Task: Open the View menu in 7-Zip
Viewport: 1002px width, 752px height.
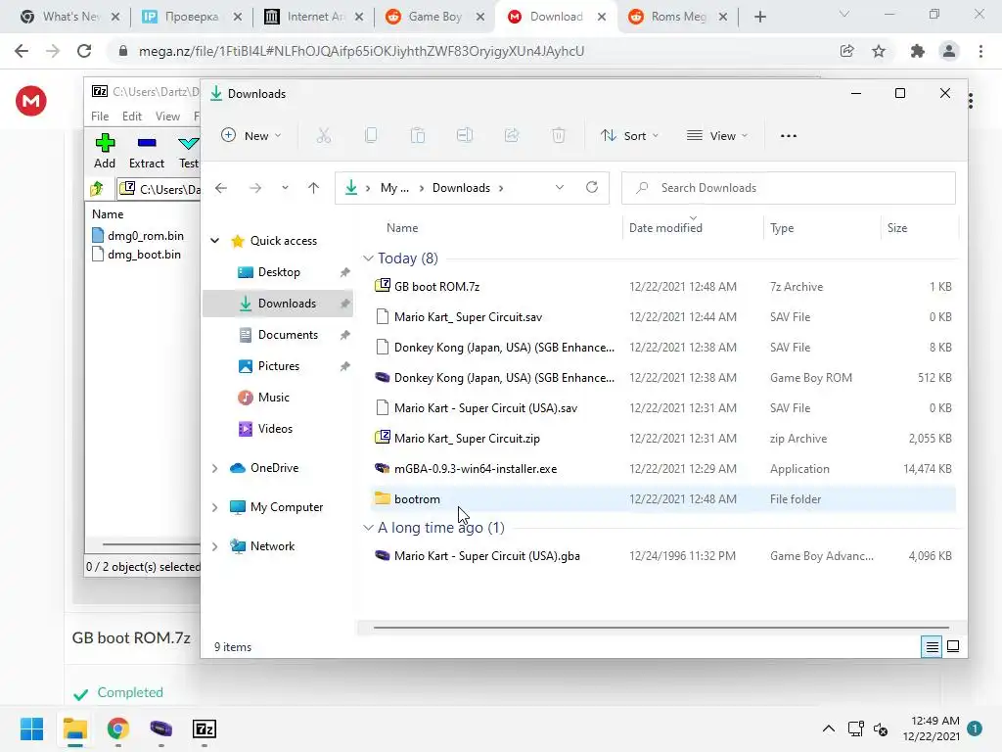Action: (x=167, y=117)
